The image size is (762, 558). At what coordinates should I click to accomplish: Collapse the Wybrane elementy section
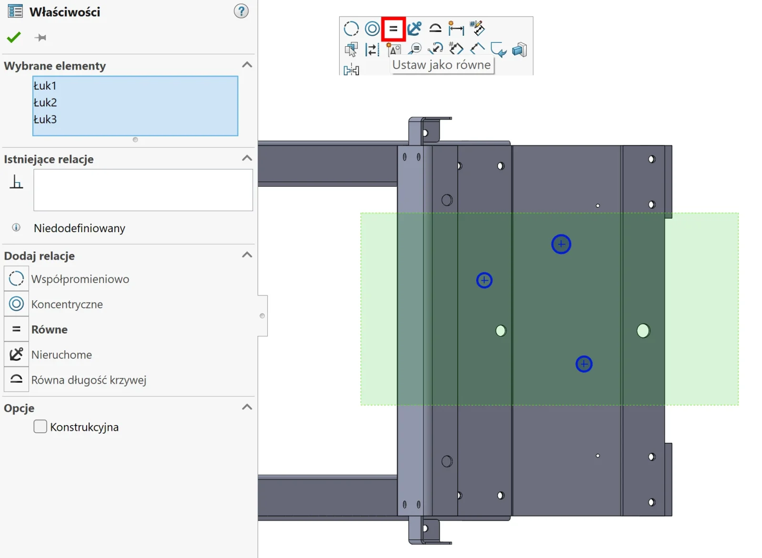tap(247, 65)
